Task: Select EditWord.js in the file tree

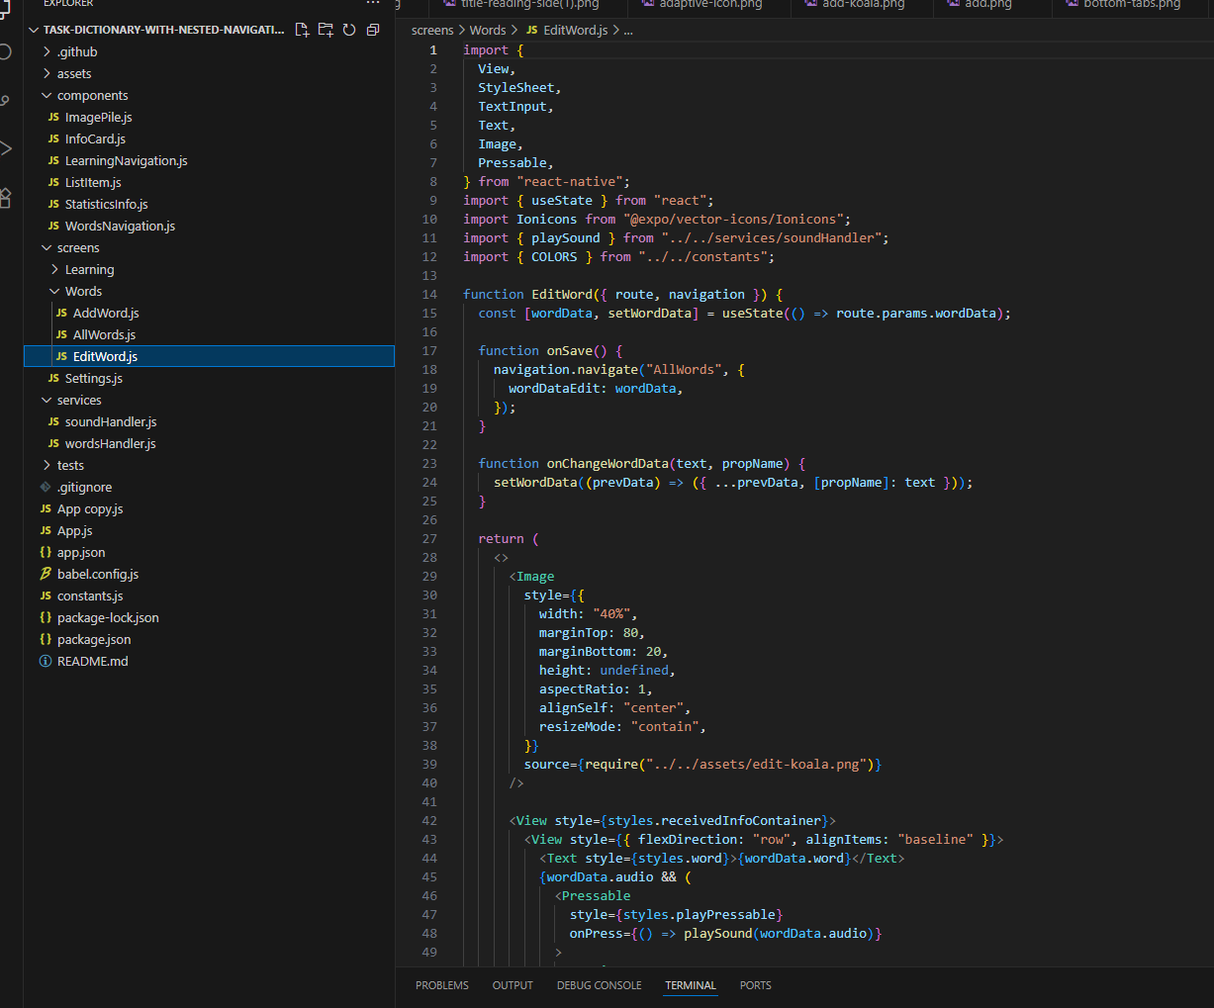Action: [209, 357]
